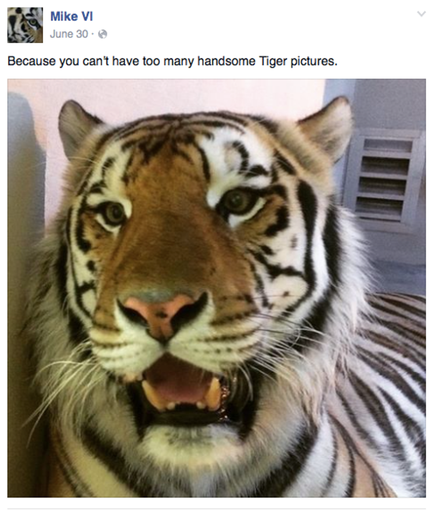Visit Mike VI's page via the blue name

71,17
